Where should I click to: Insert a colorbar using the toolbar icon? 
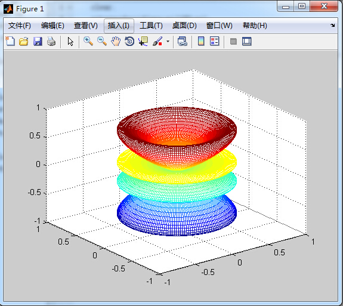(x=201, y=41)
